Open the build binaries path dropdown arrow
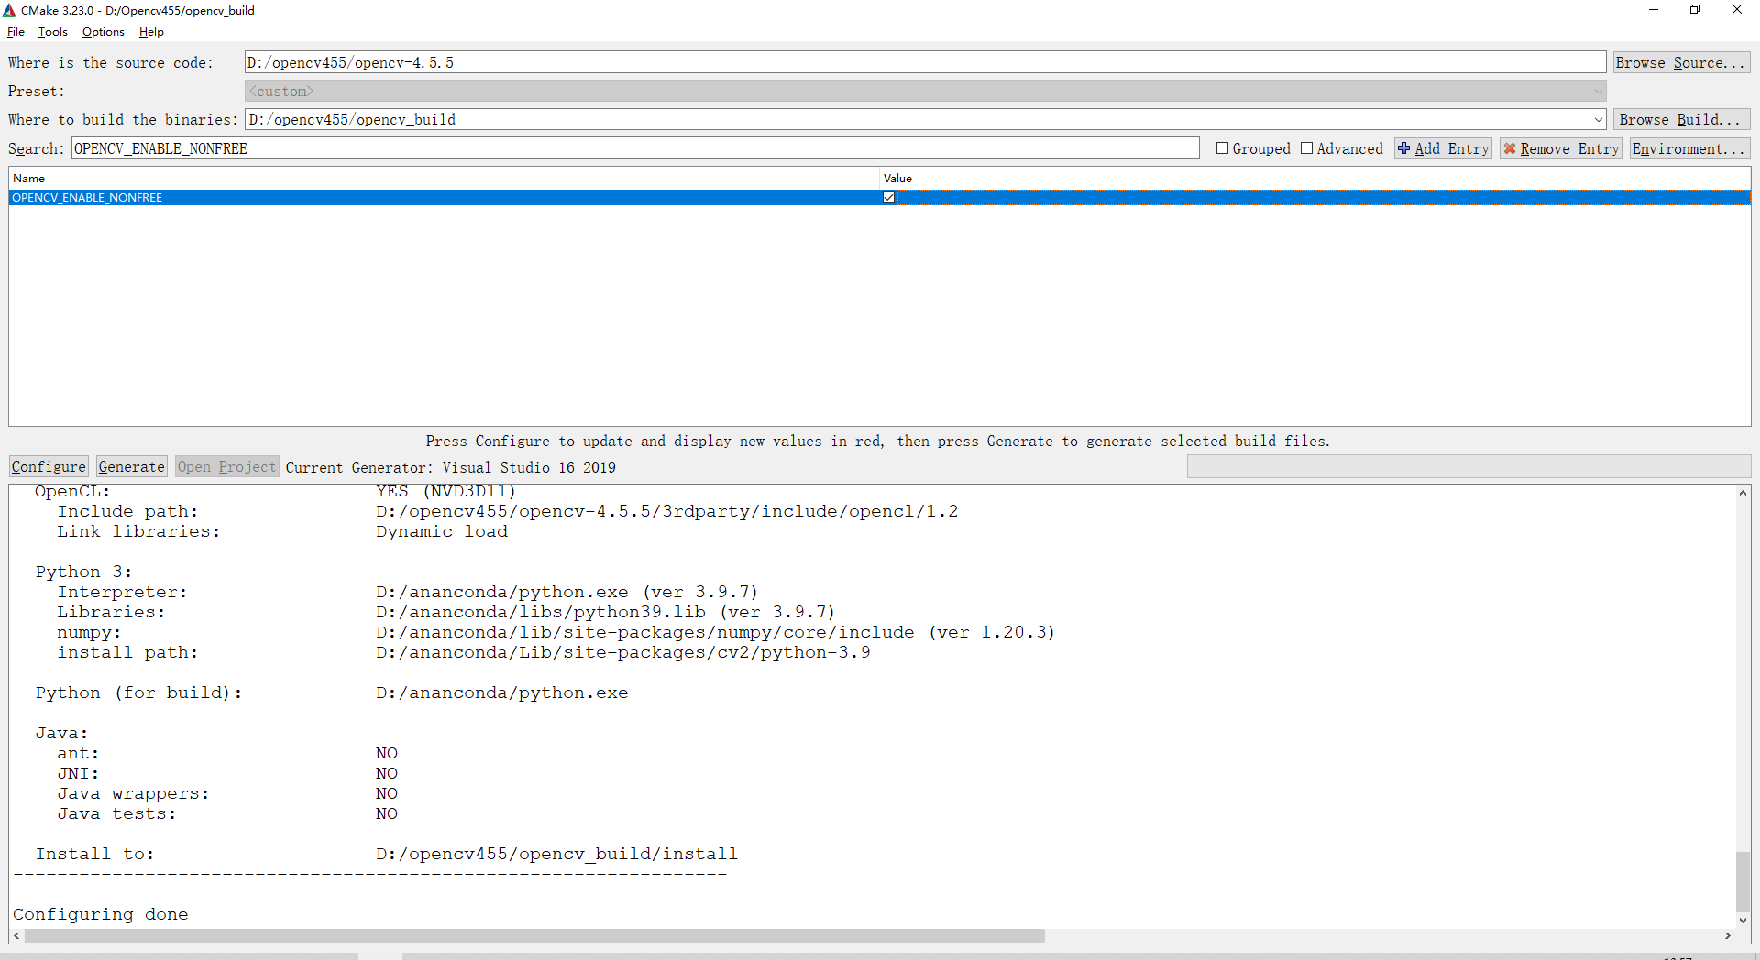Viewport: 1760px width, 960px height. click(1598, 119)
